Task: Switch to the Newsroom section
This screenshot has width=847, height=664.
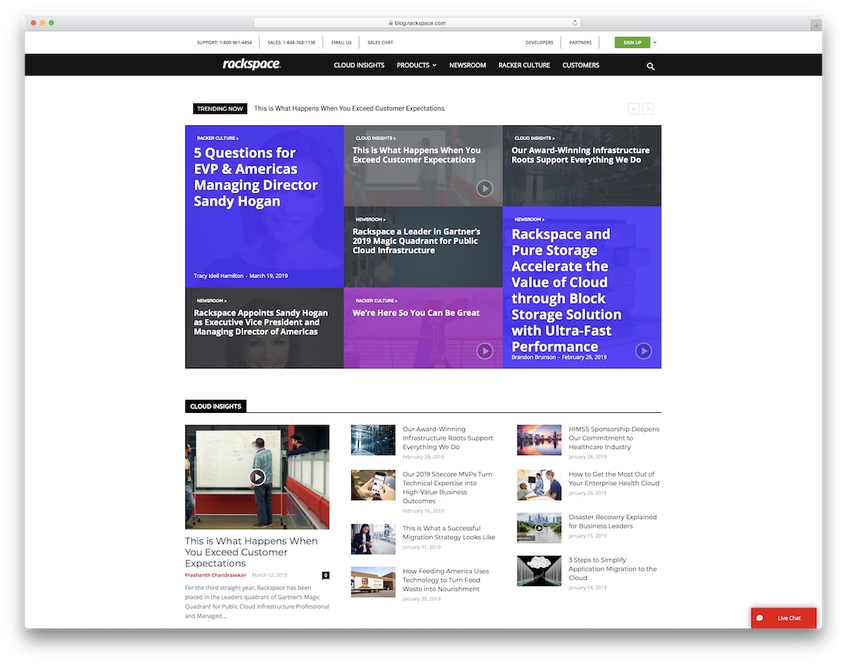Action: coord(467,65)
